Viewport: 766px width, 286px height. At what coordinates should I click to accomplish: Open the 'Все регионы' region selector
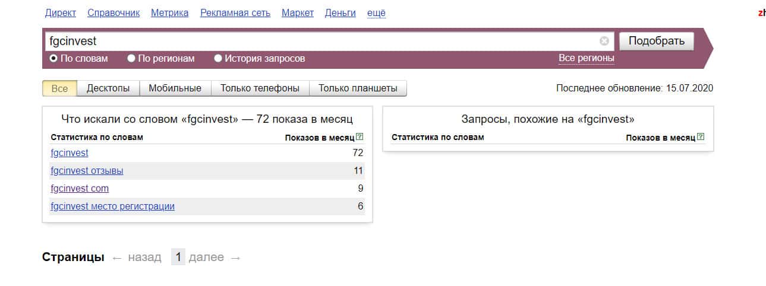[x=586, y=58]
